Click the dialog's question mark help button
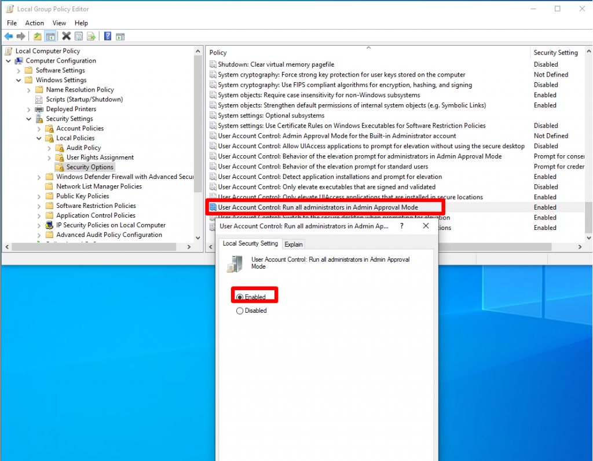 coord(401,226)
